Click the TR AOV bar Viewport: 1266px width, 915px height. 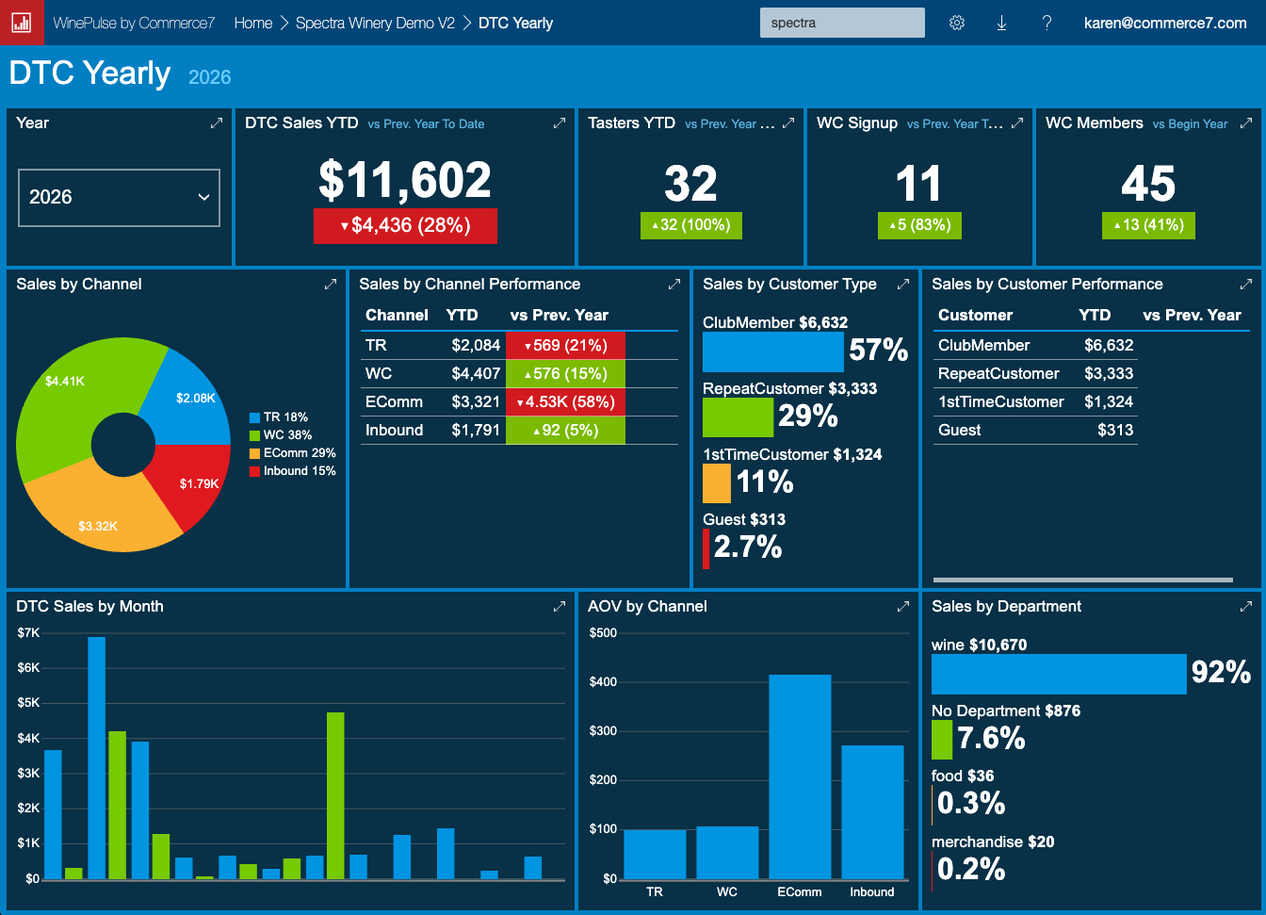(x=655, y=855)
